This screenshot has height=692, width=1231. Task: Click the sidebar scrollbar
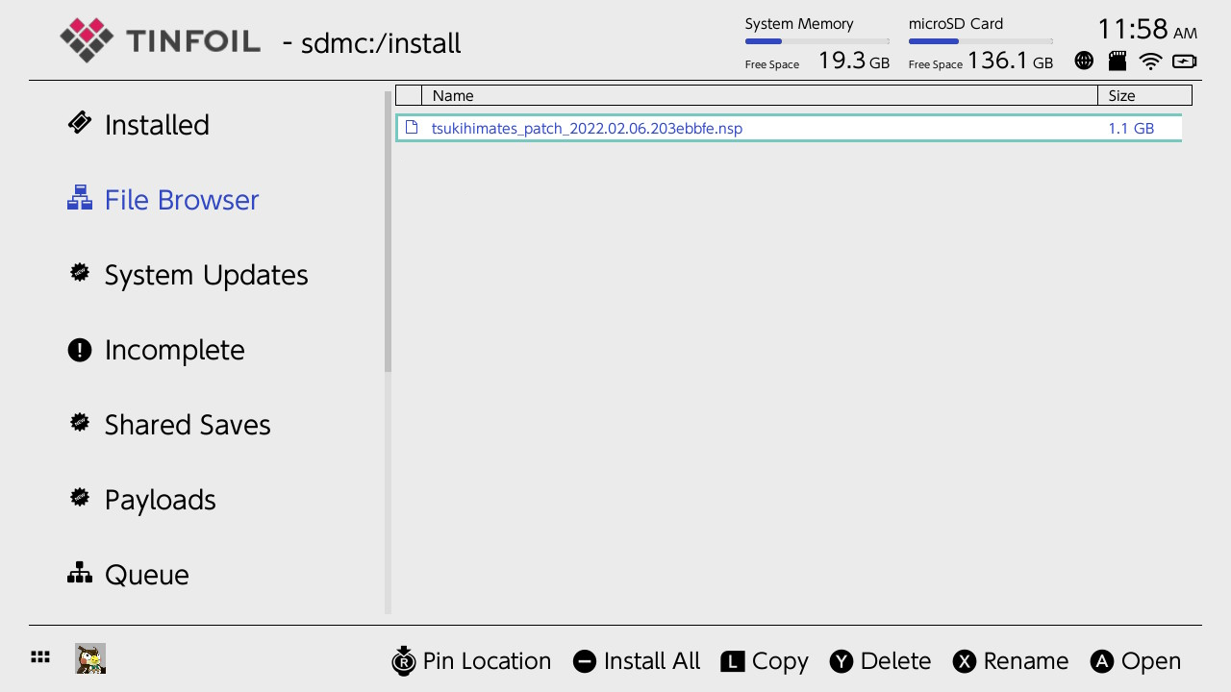[389, 231]
